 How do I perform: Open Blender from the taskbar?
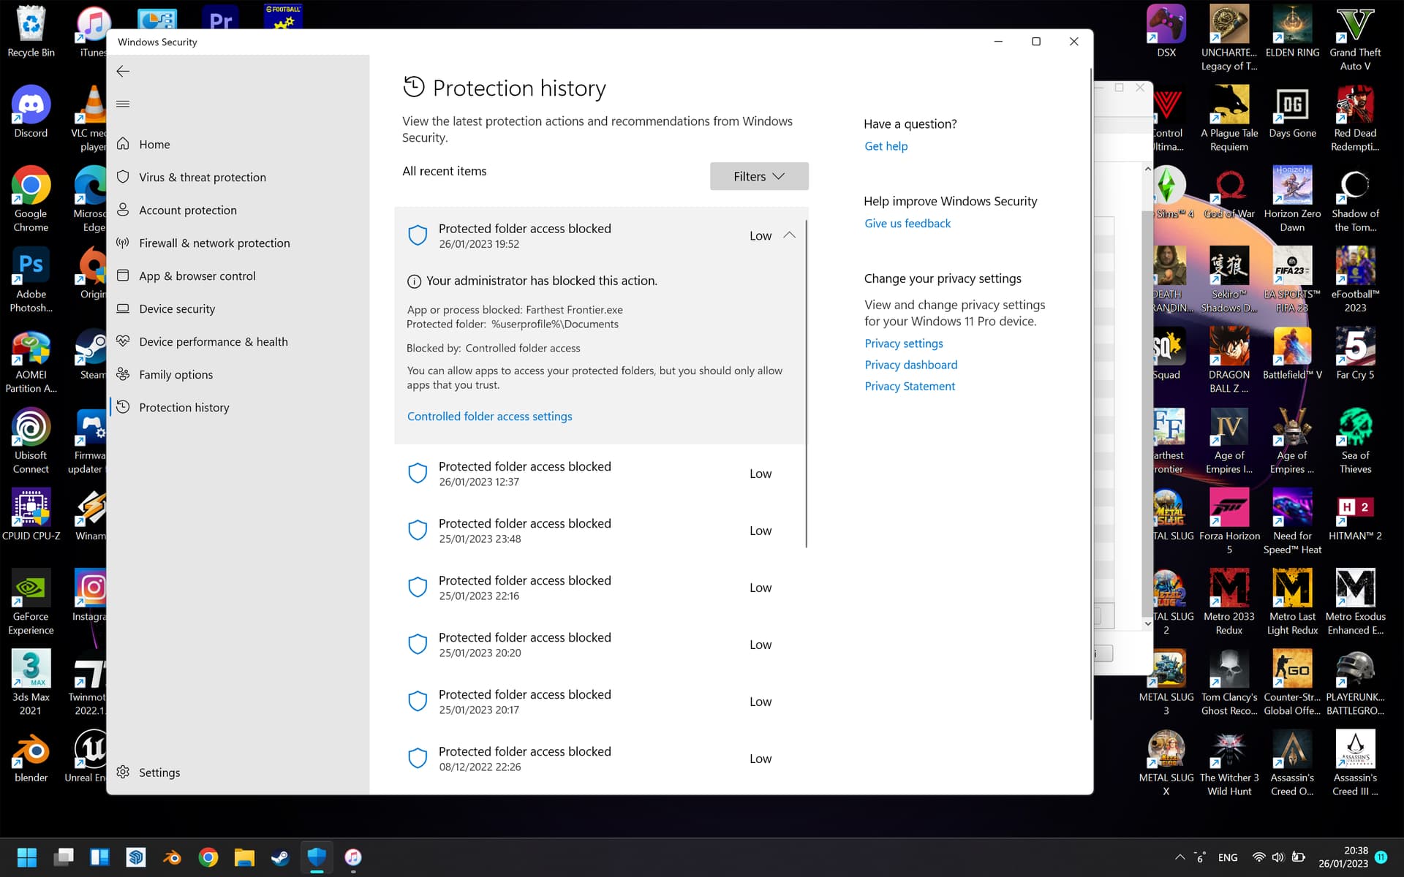pyautogui.click(x=172, y=857)
